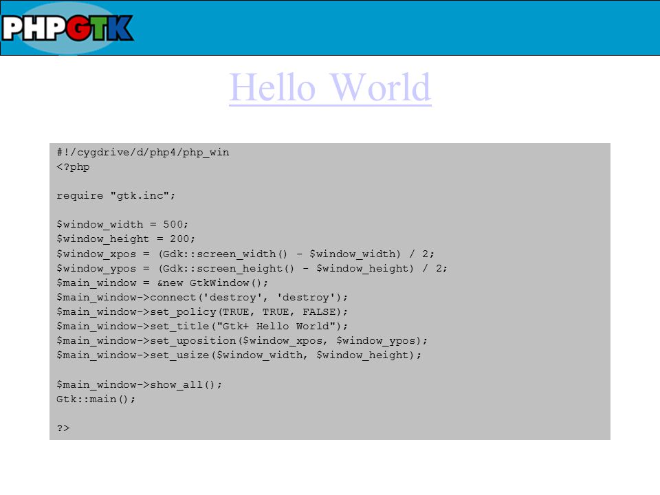
Task: Click the $window_width = 500; line
Action: point(122,224)
